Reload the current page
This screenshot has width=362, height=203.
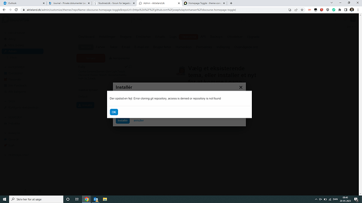(16, 10)
